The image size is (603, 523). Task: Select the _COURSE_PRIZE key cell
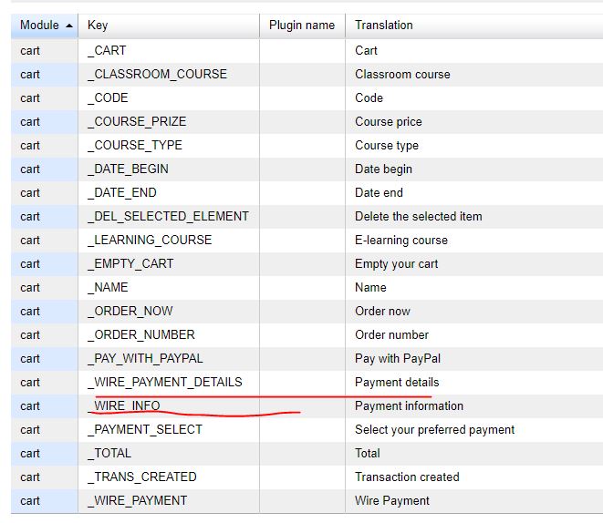tap(136, 121)
